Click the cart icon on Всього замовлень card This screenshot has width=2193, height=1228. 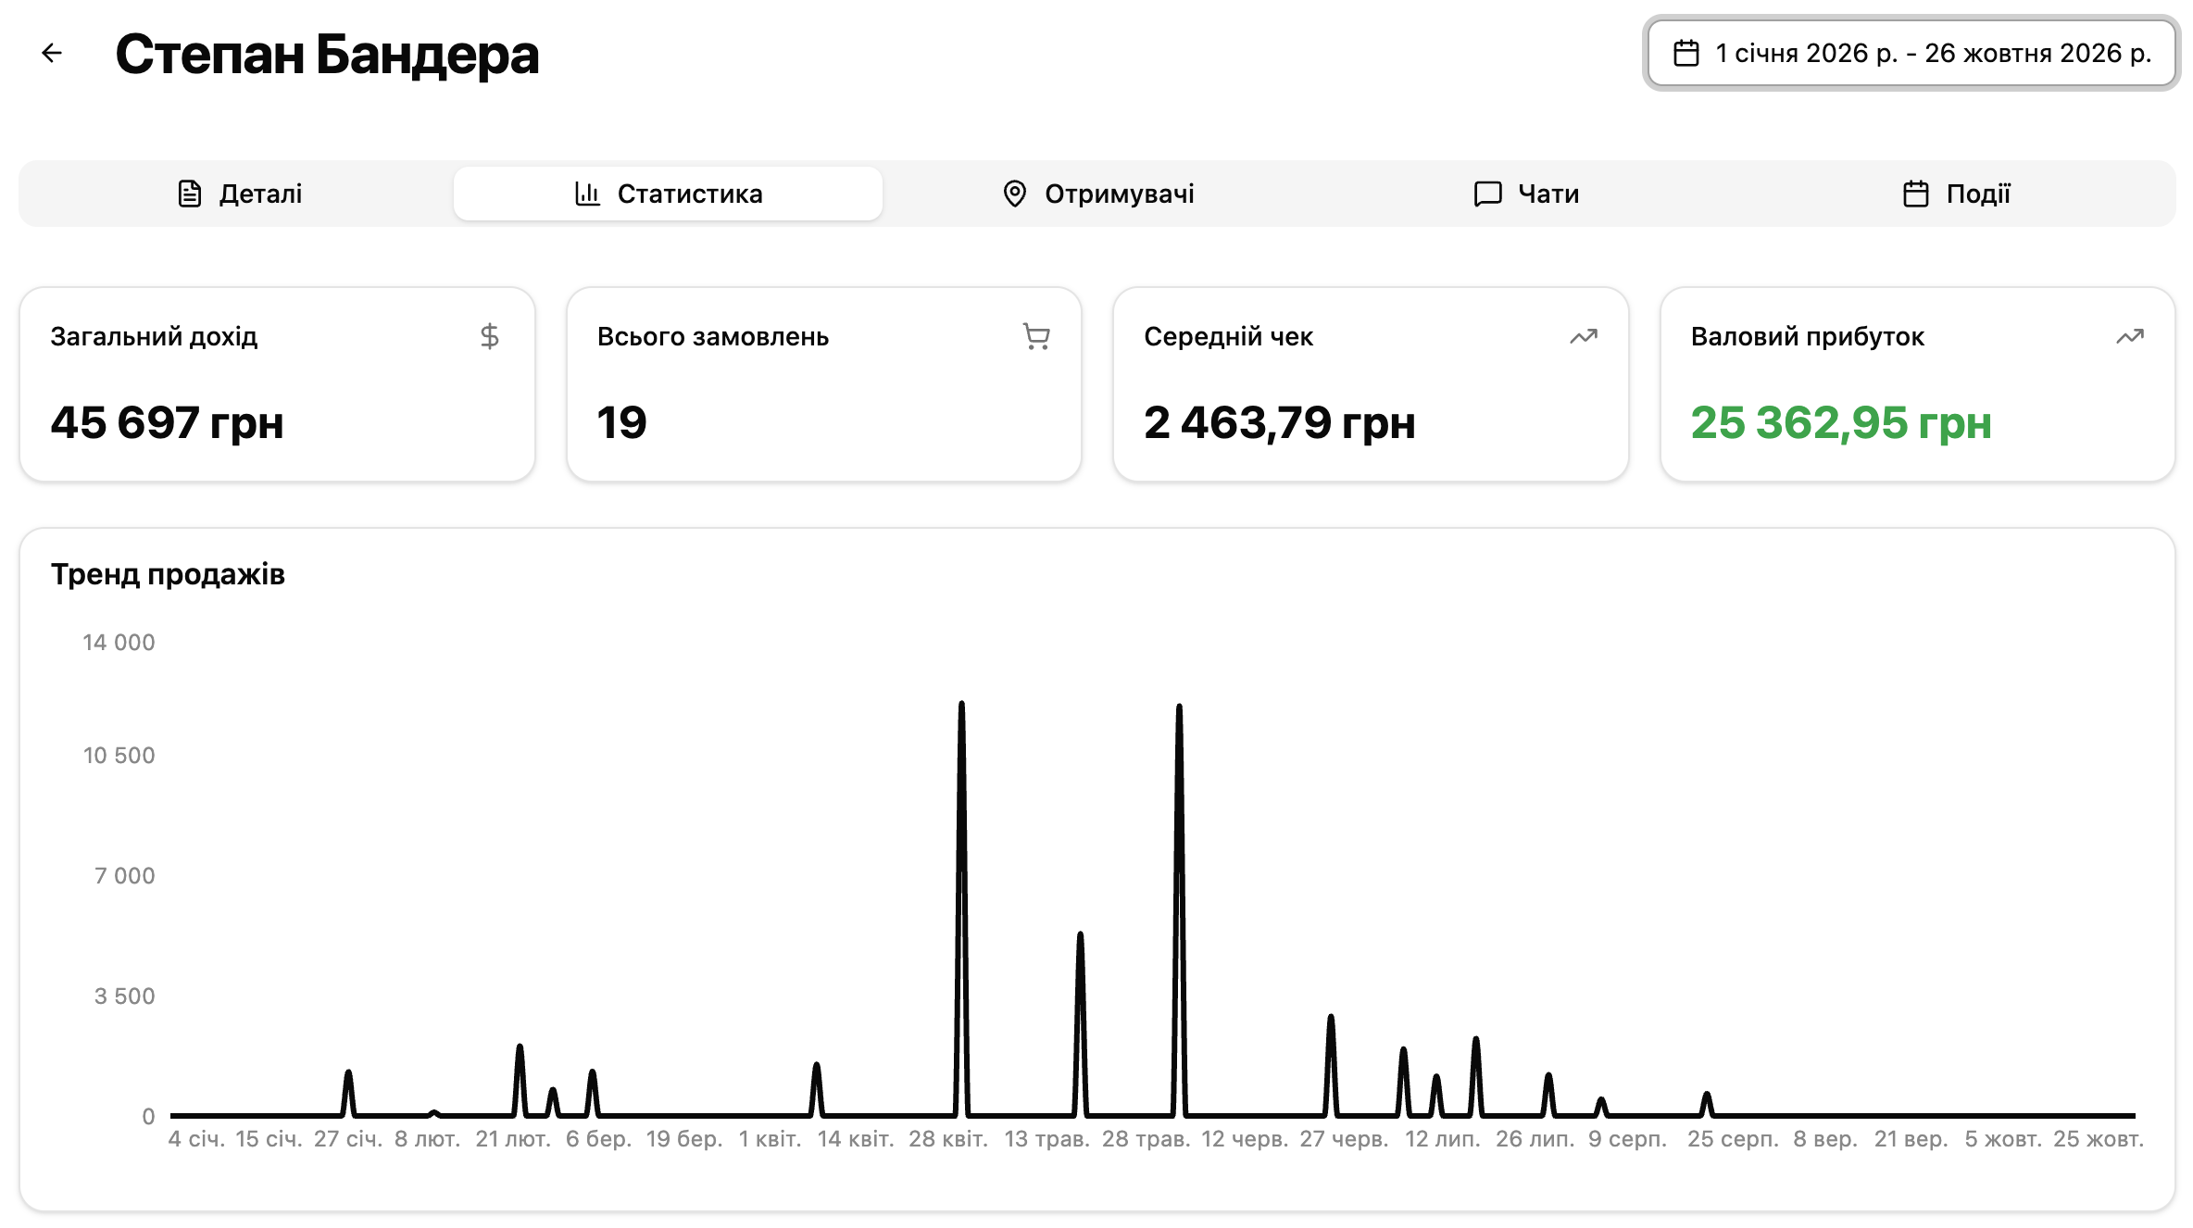1036,336
